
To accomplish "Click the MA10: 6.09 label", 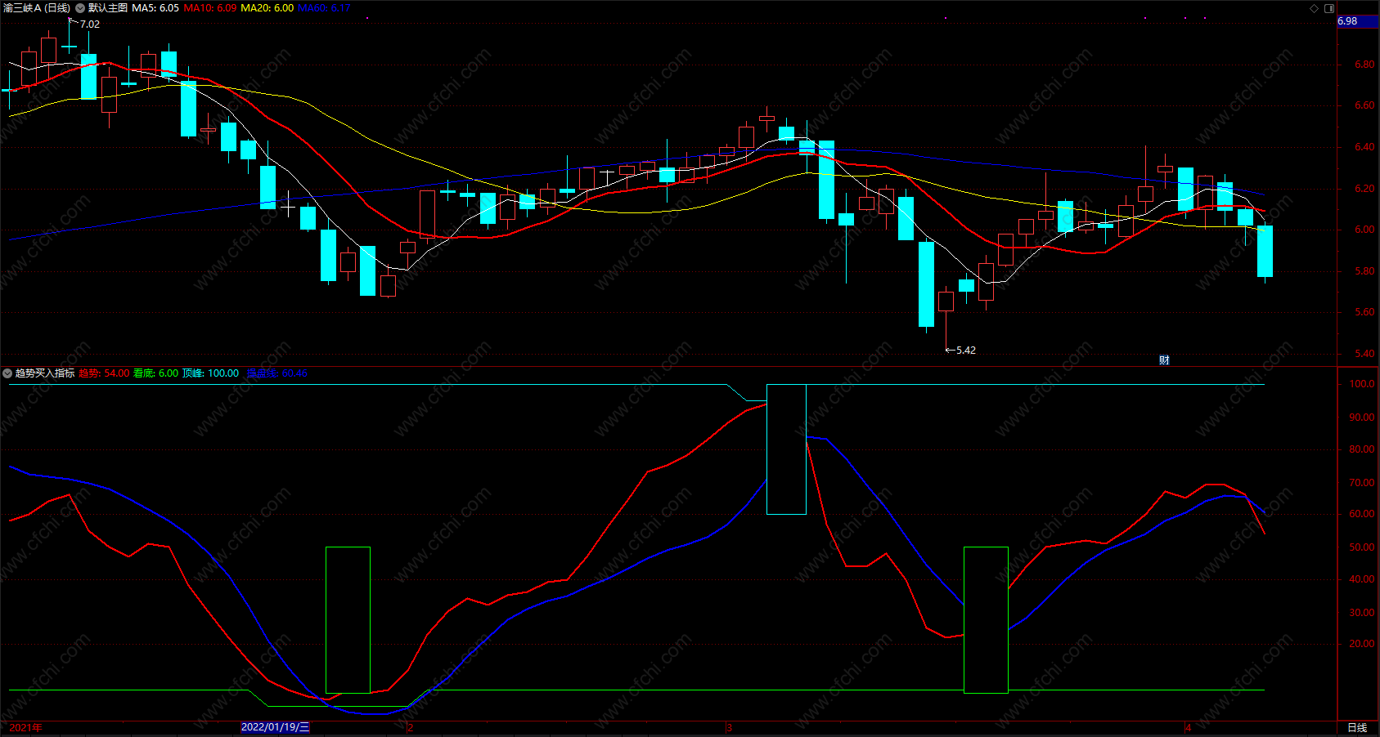I will pos(210,8).
